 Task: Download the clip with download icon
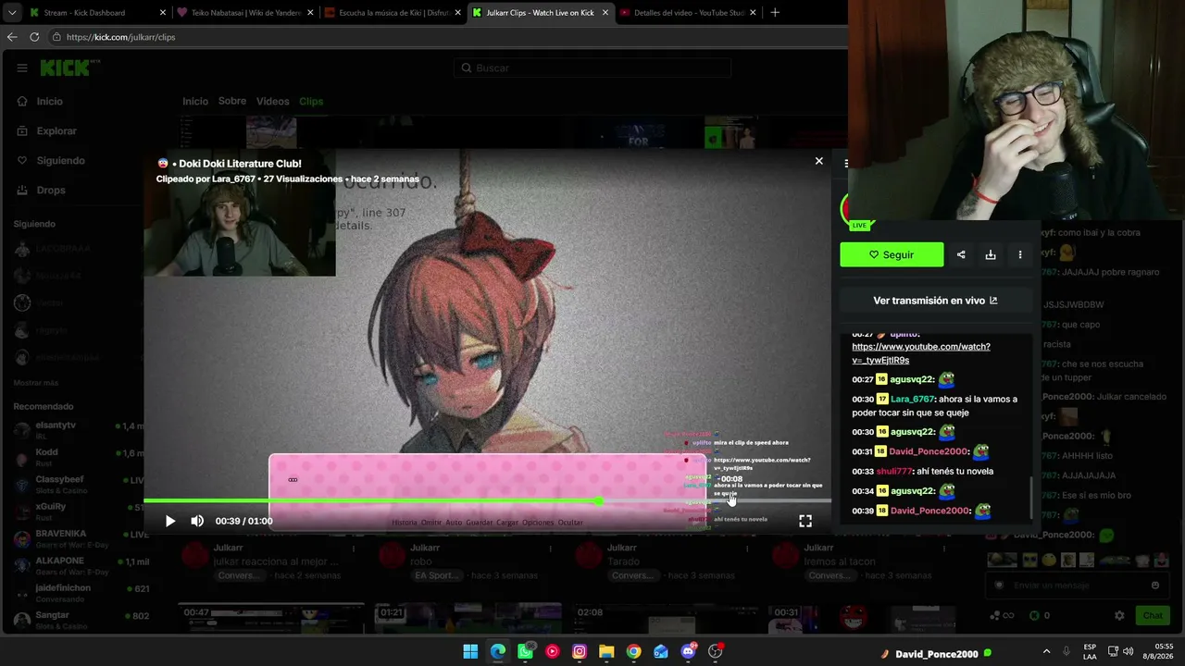click(x=991, y=254)
